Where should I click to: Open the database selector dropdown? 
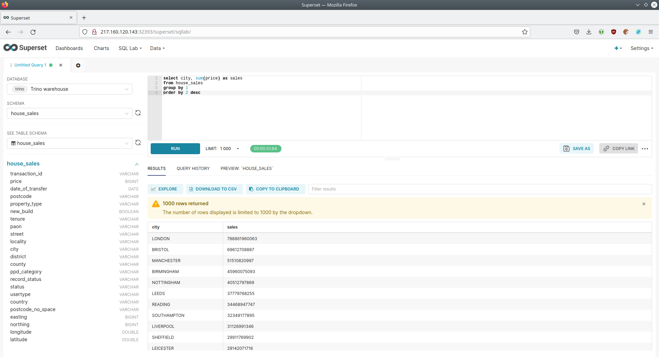pos(70,89)
